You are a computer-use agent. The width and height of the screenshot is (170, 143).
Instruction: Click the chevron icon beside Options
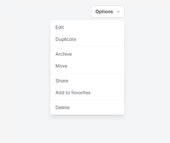pos(118,12)
